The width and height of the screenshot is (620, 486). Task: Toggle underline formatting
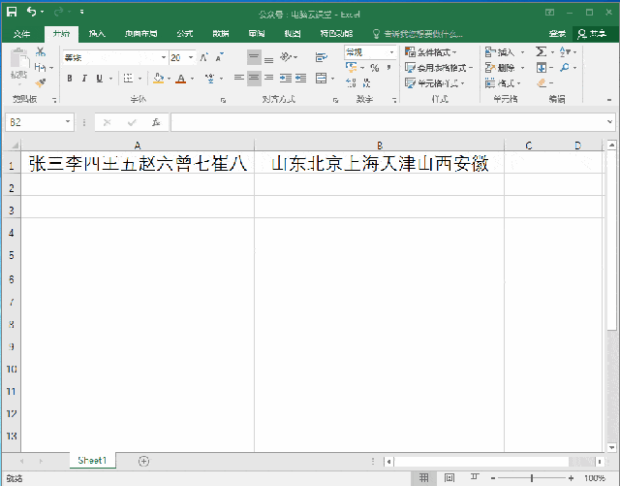click(99, 78)
